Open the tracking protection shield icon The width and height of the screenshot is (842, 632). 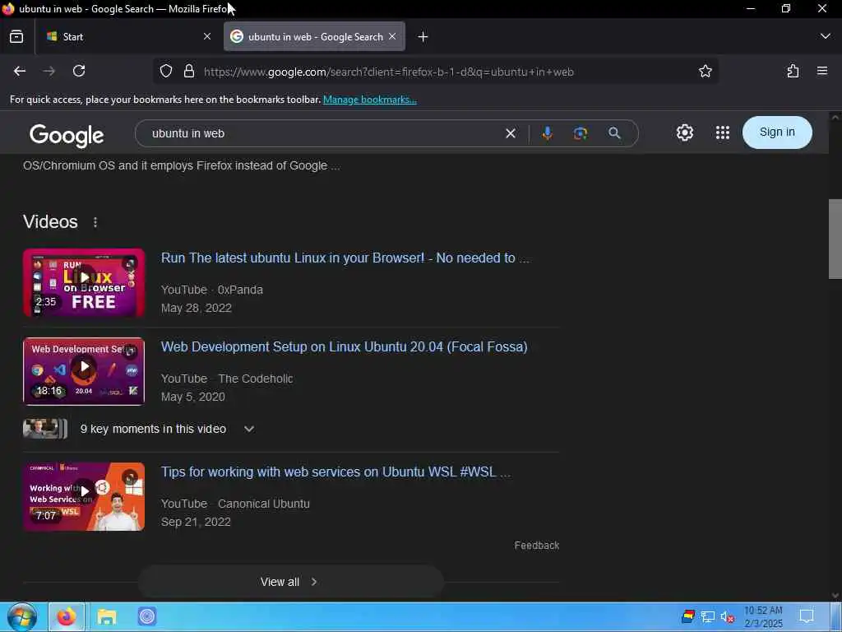tap(166, 71)
